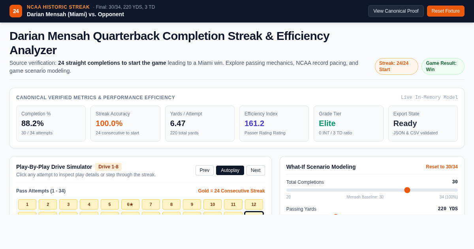
Task: Click the Passing Yards label
Action: (x=301, y=209)
